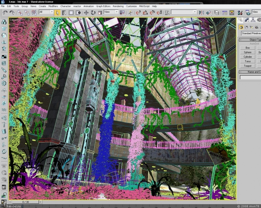Collapse the Object Type rollout
The image size is (261, 208).
coord(250,40)
